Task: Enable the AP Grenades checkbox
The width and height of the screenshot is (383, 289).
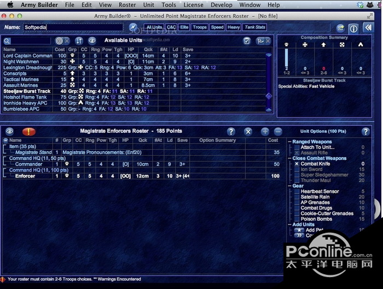Action: (297, 203)
